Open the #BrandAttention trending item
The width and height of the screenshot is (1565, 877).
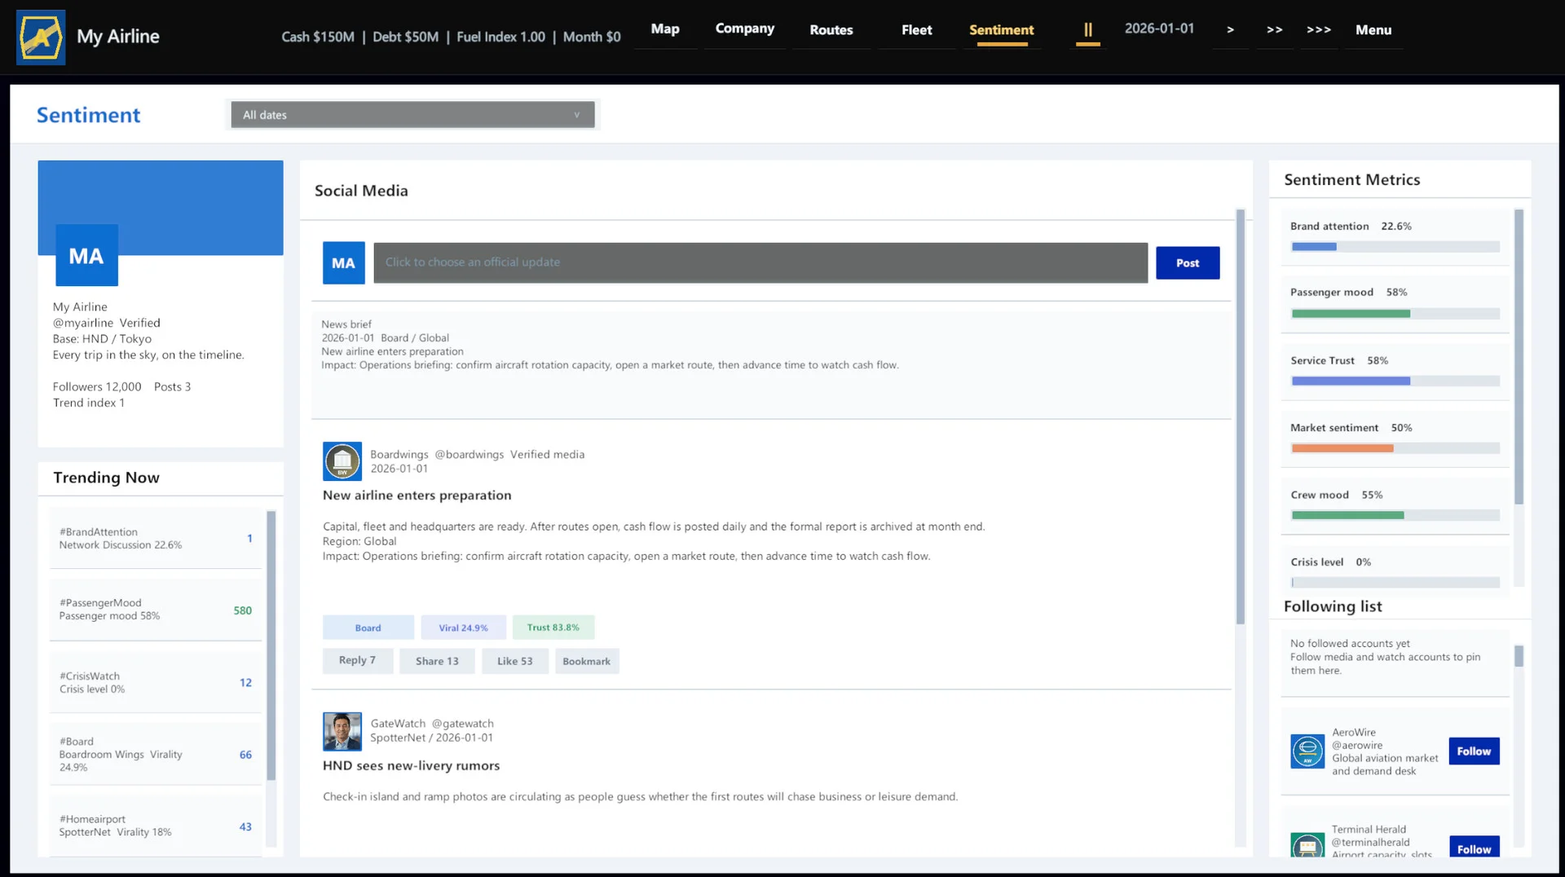coord(156,538)
